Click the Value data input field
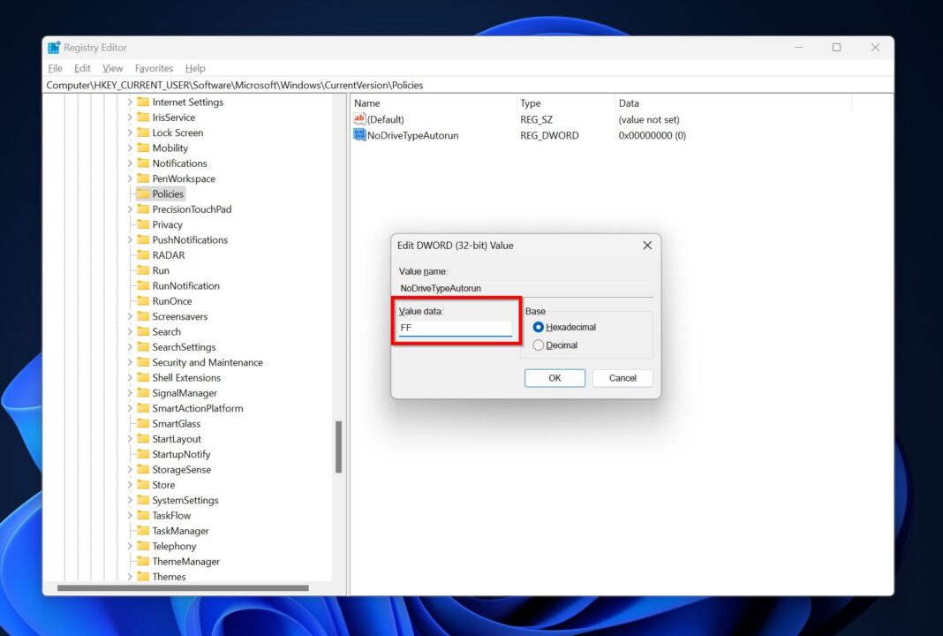Screen dimensions: 943x636 pos(455,328)
